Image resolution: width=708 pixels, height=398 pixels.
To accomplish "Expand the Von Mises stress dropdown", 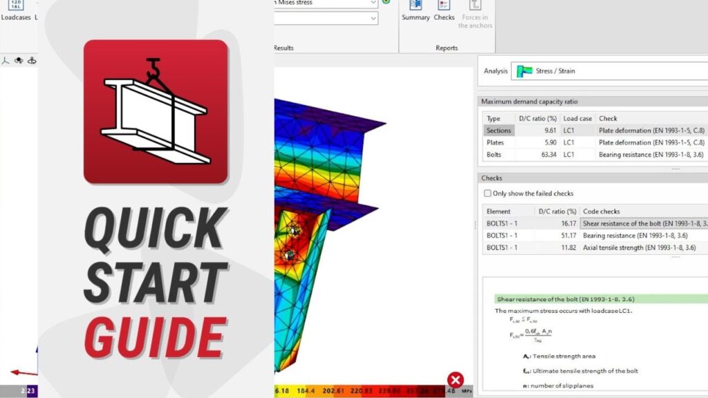I will click(x=373, y=3).
